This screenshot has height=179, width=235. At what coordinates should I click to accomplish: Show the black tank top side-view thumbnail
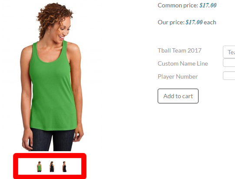point(64,166)
